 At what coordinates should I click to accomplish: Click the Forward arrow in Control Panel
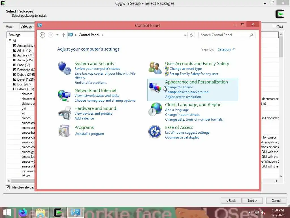pyautogui.click(x=50, y=35)
